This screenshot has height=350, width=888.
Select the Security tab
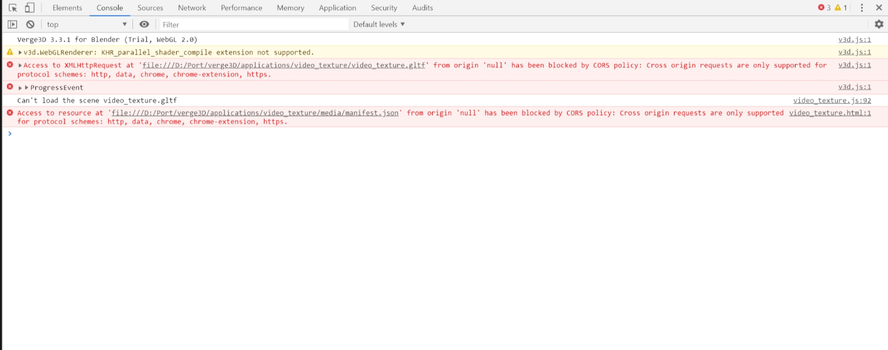point(384,8)
